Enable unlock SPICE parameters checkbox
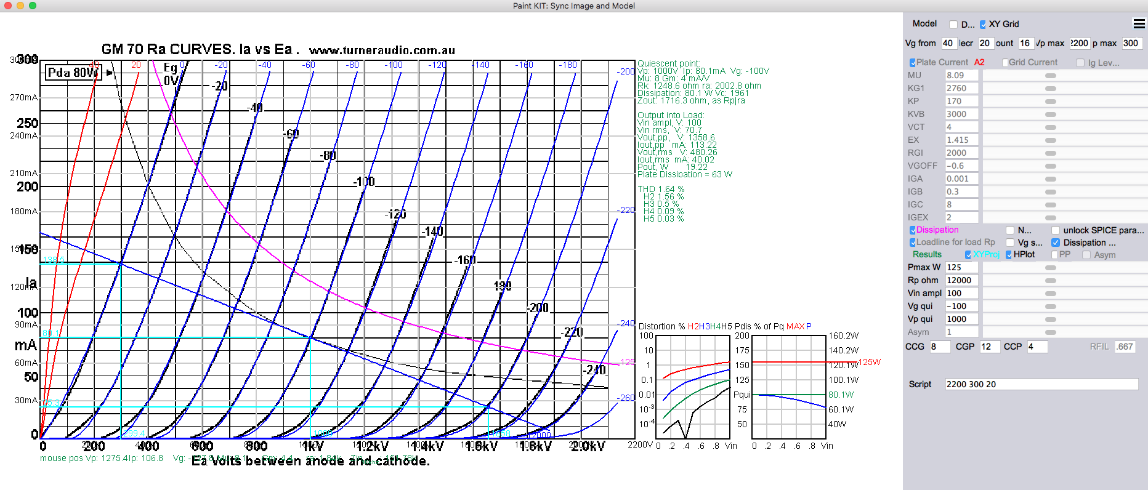 (1056, 230)
